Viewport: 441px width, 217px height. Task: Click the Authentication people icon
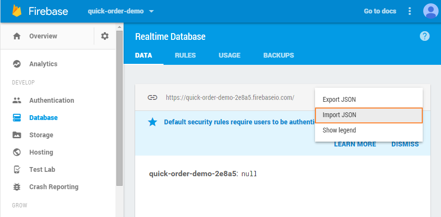[17, 100]
